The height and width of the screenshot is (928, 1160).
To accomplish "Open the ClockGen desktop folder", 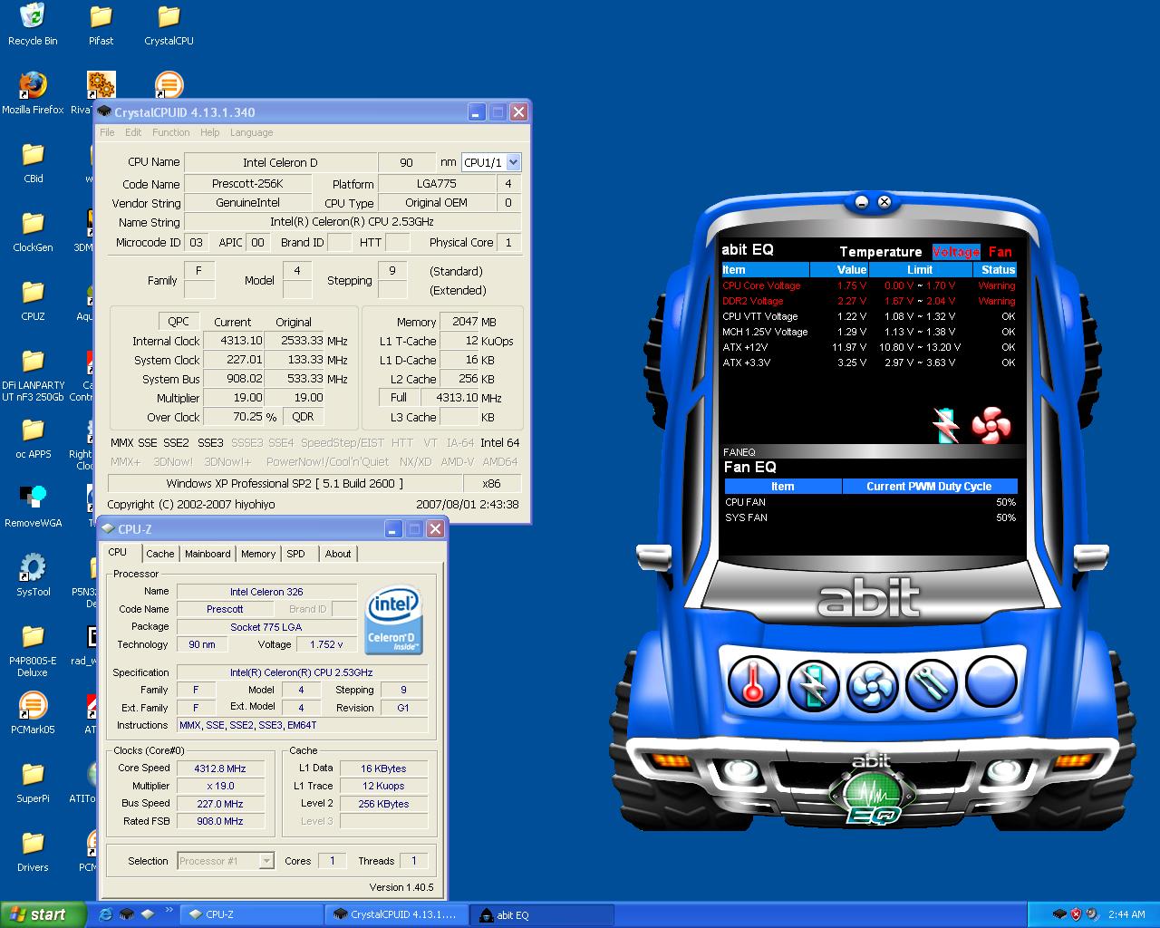I will pos(33,231).
